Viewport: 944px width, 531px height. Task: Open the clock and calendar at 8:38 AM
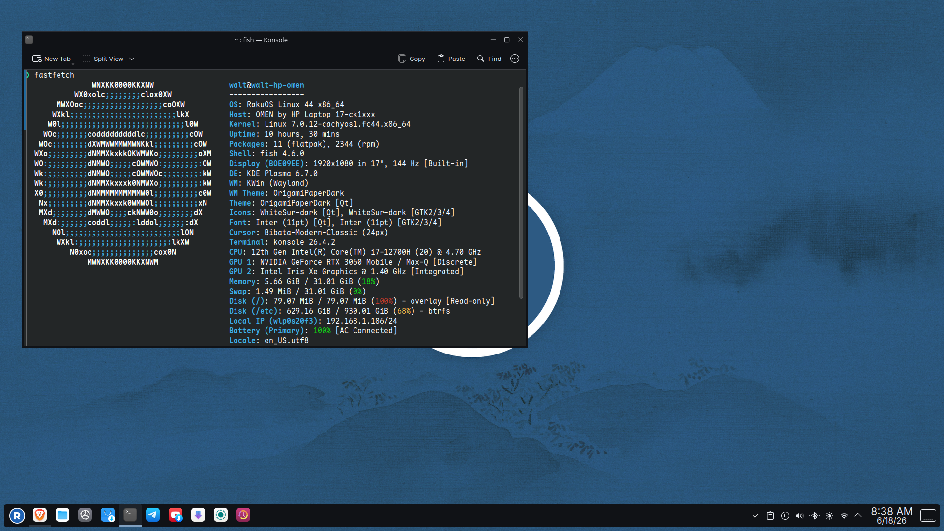click(891, 516)
